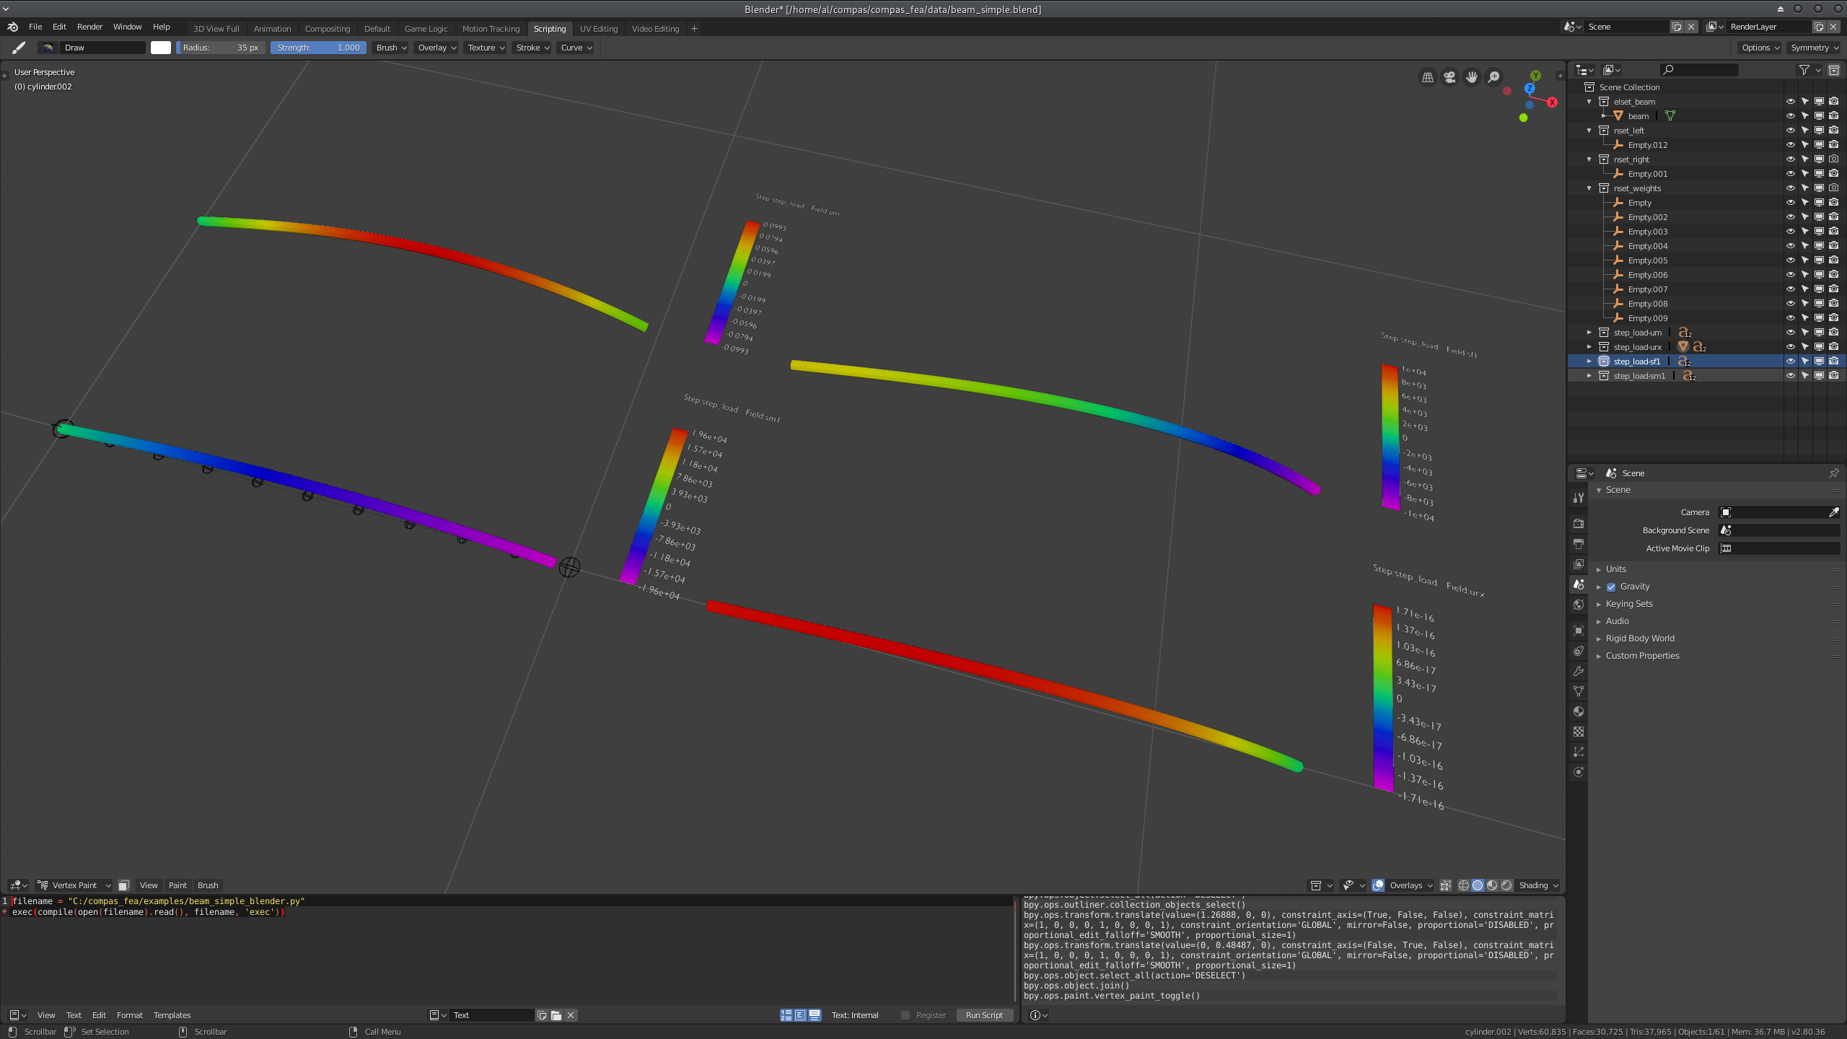Open Render Properties via camera icon

click(1579, 522)
